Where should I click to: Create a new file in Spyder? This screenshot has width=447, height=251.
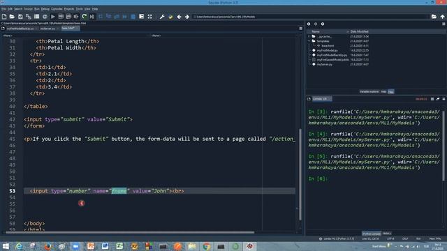coord(4,17)
